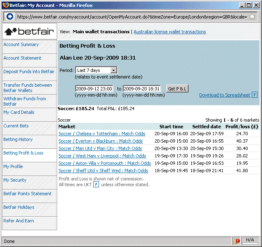Open My Profile page
The height and width of the screenshot is (247, 262).
13,166
